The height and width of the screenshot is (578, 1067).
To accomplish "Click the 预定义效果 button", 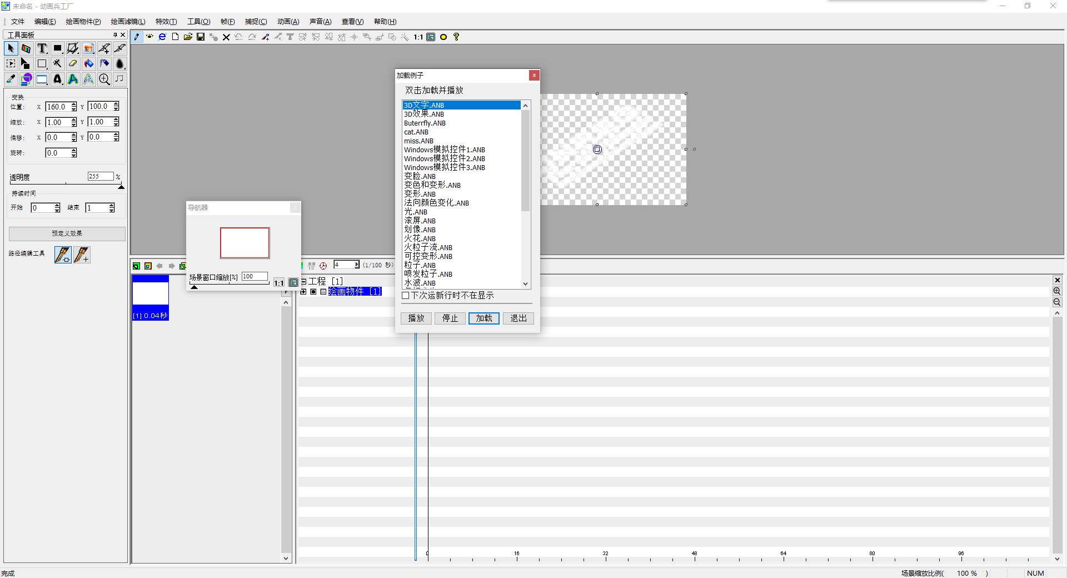I will pyautogui.click(x=67, y=233).
